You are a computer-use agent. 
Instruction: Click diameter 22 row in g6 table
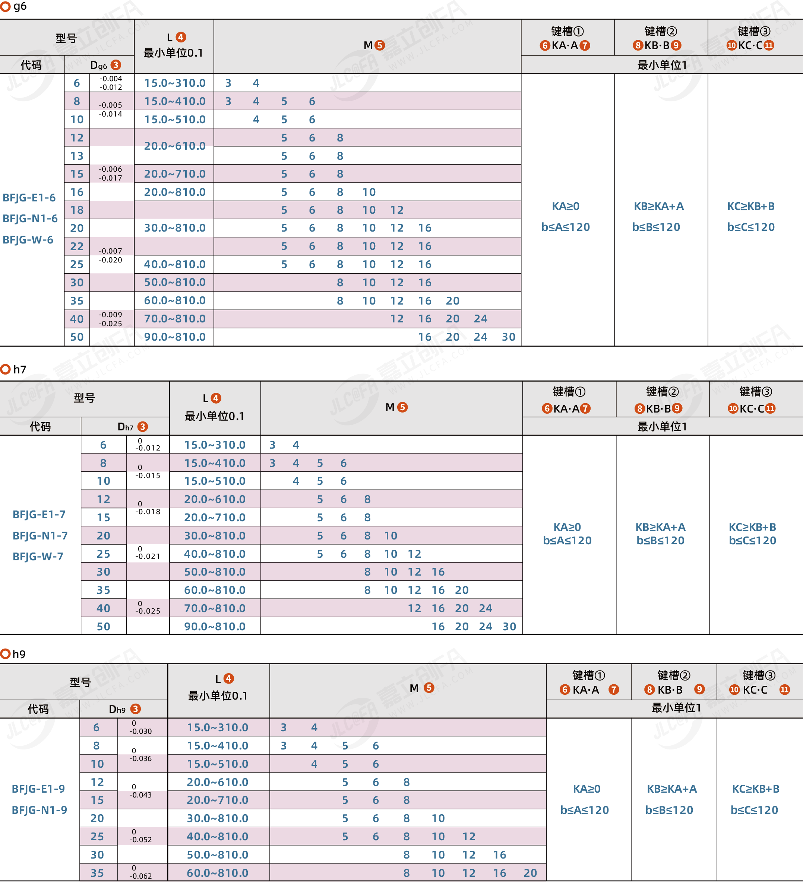[77, 246]
